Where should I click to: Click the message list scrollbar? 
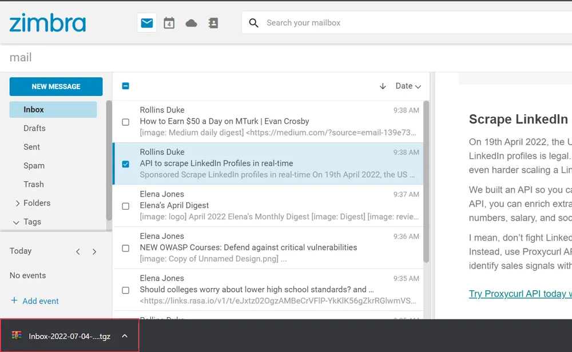coord(426,183)
